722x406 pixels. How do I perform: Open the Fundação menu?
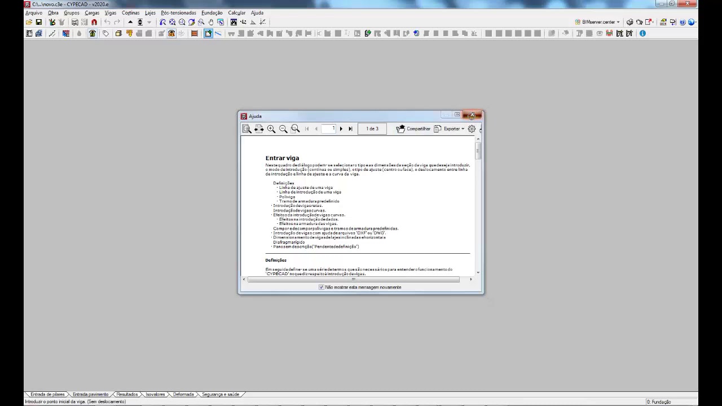coord(212,12)
